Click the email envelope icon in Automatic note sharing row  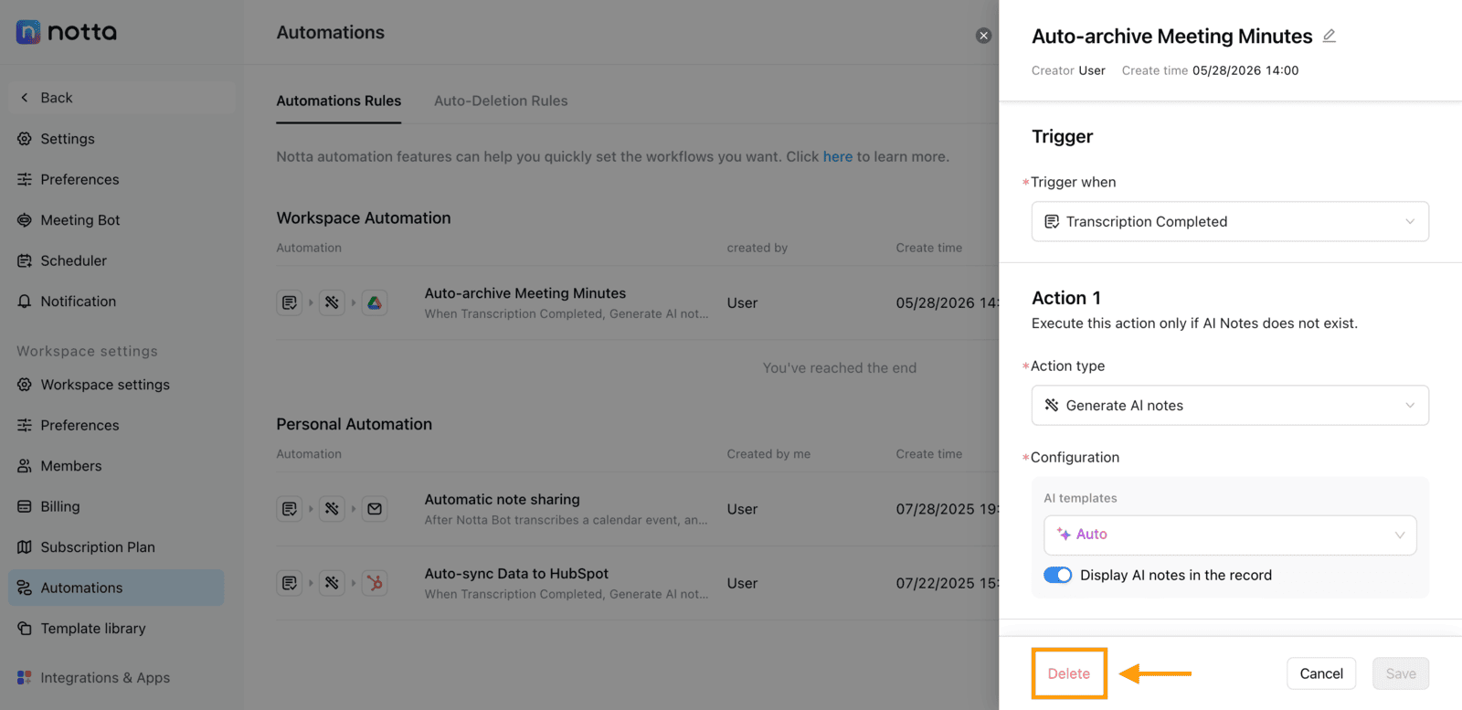[375, 509]
